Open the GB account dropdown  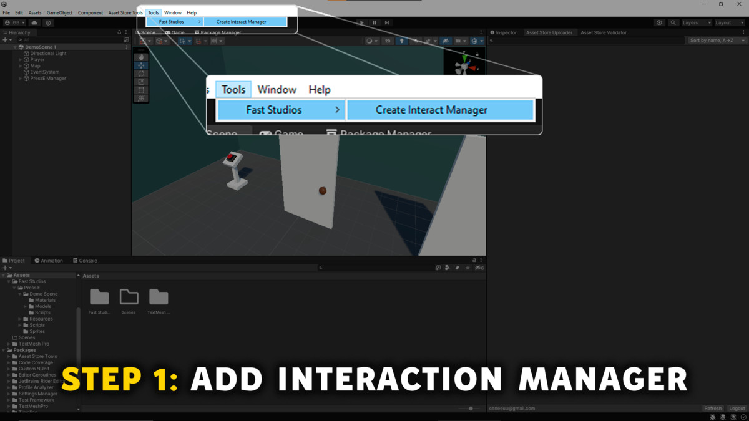coord(15,23)
